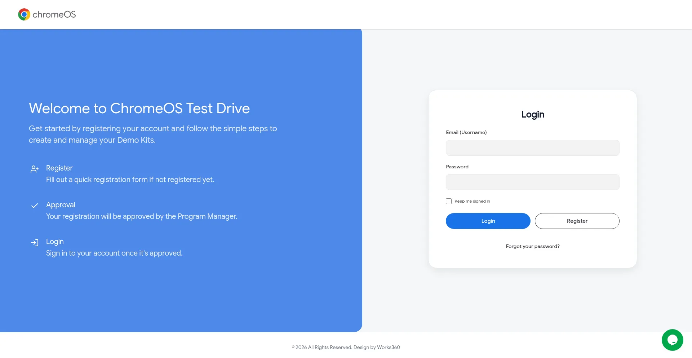Open the green chat bubble widget
This screenshot has height=358, width=692.
pyautogui.click(x=672, y=340)
